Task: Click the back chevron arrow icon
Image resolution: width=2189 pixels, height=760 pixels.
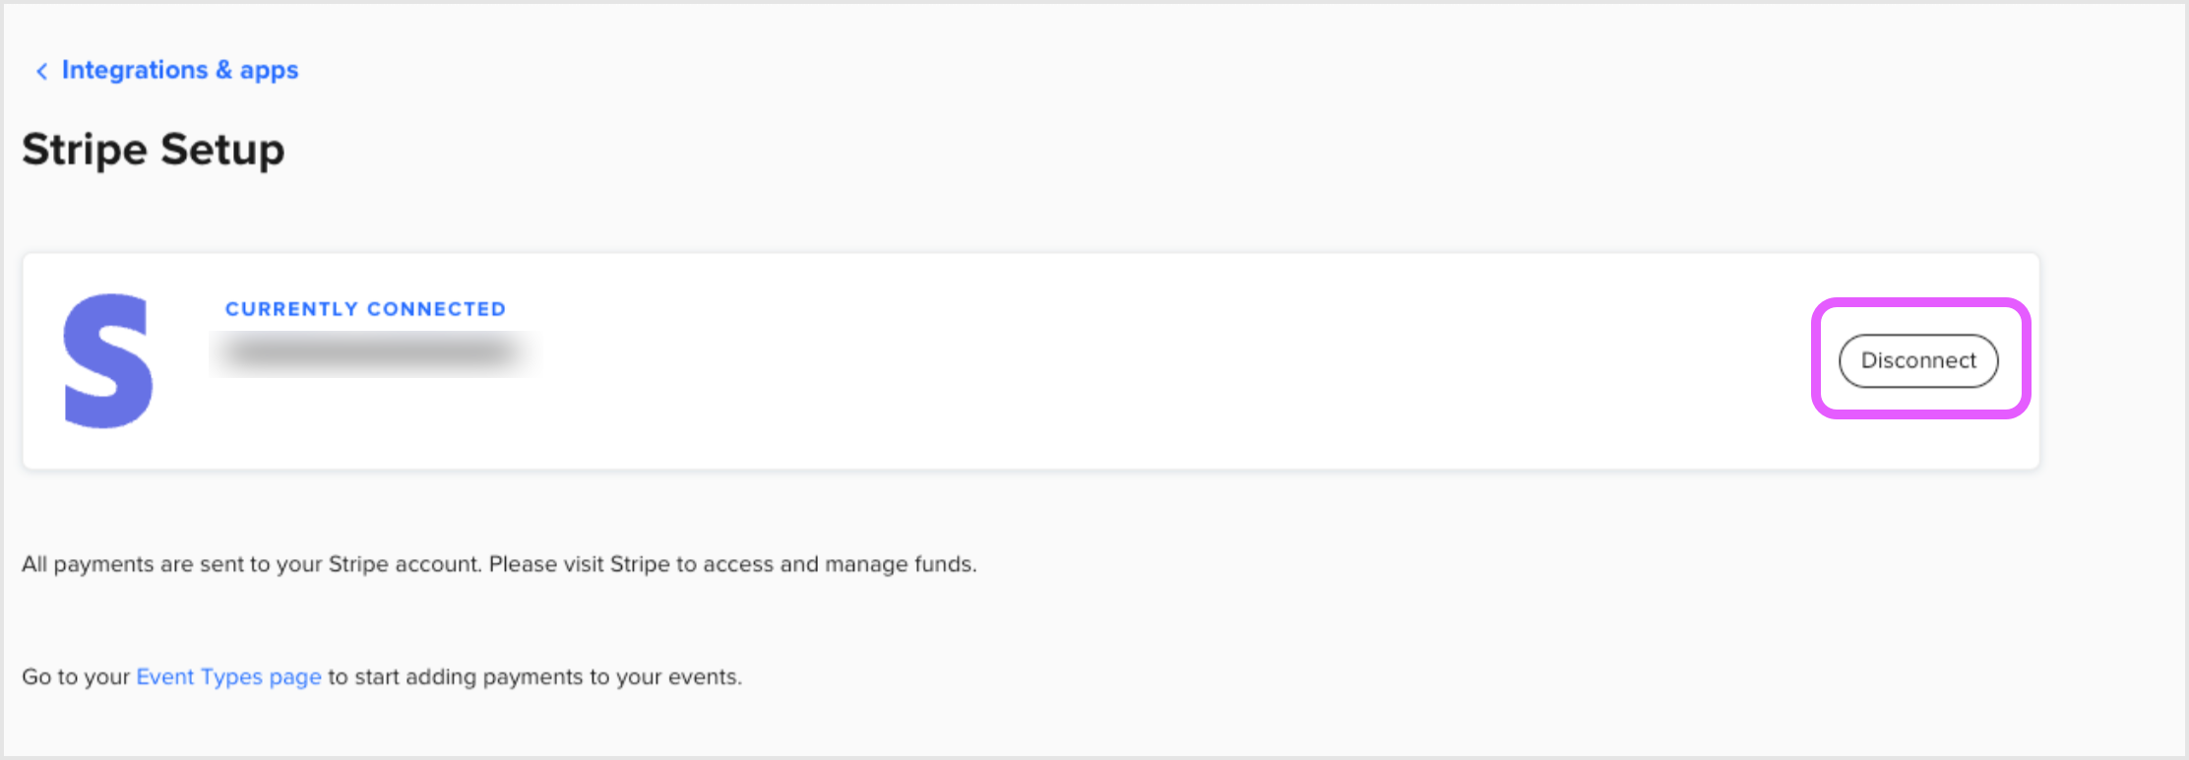Action: (41, 71)
